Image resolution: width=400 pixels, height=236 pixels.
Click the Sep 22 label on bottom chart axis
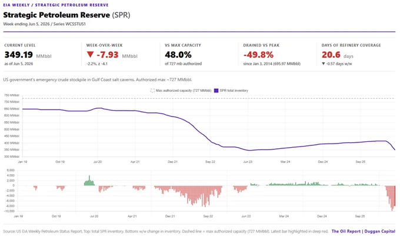click(208, 216)
